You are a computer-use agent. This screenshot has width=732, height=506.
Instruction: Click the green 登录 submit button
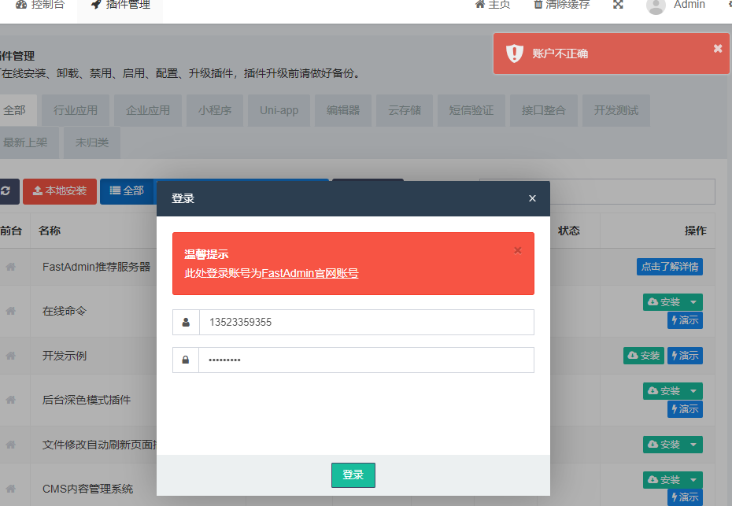353,475
